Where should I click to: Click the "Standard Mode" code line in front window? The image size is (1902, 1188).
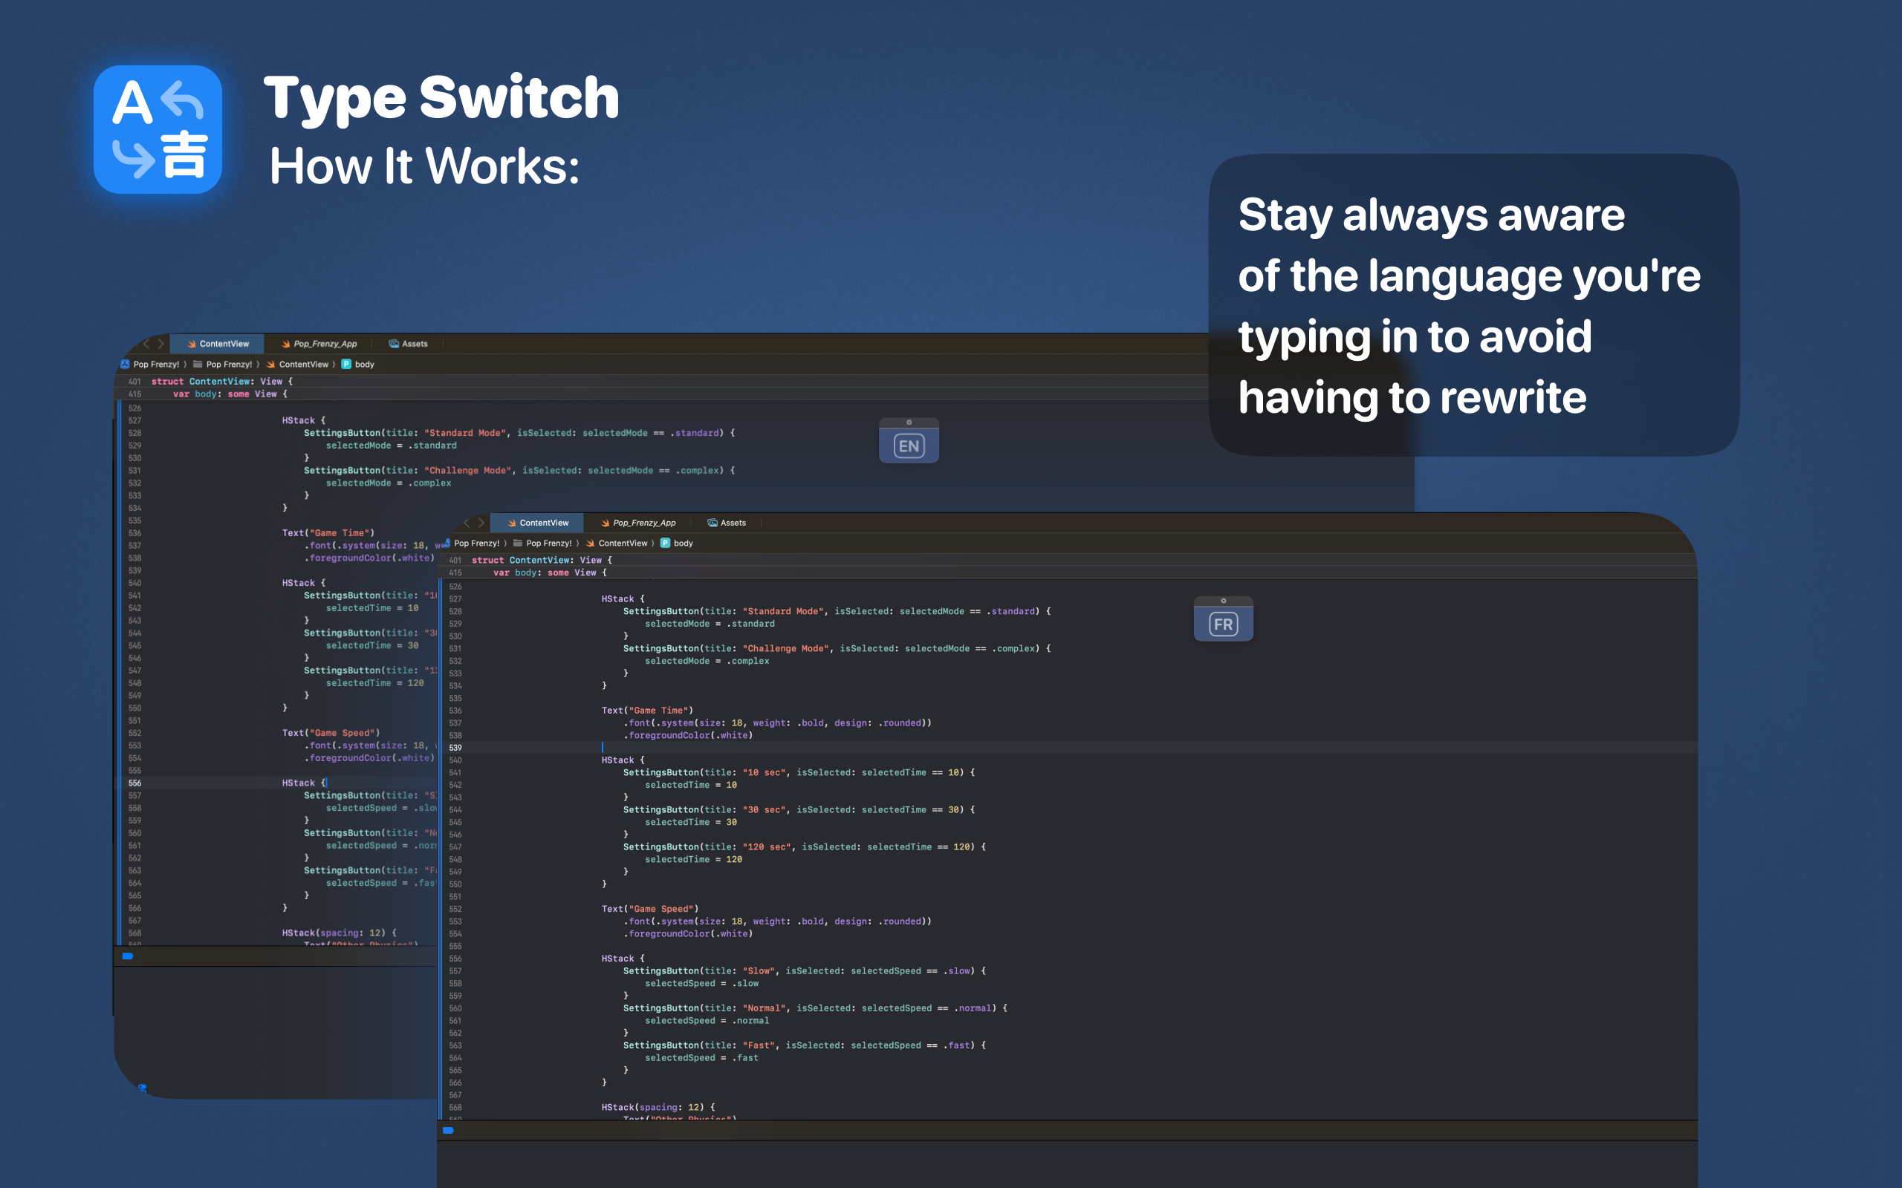(837, 611)
